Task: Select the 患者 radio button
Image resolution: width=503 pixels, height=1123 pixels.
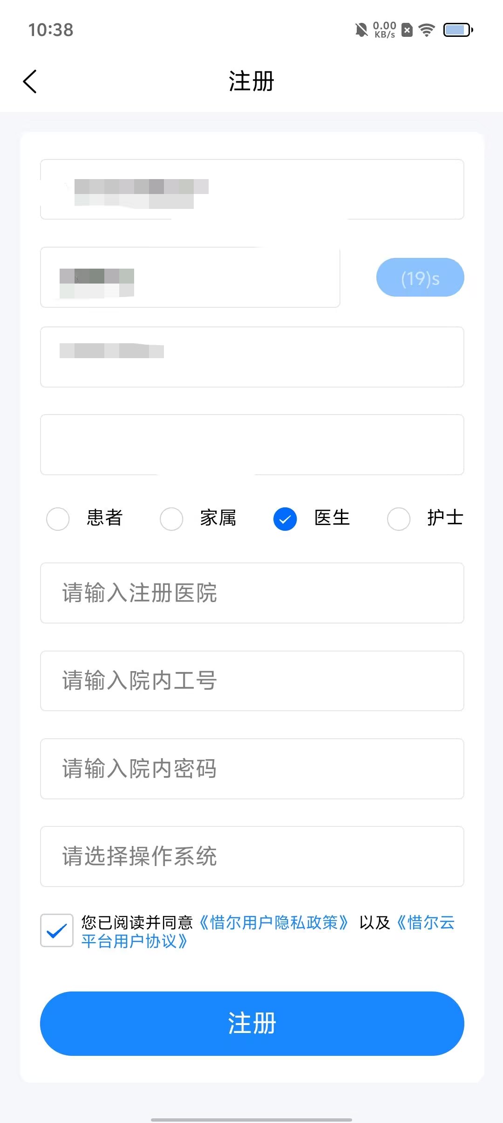Action: click(x=58, y=519)
